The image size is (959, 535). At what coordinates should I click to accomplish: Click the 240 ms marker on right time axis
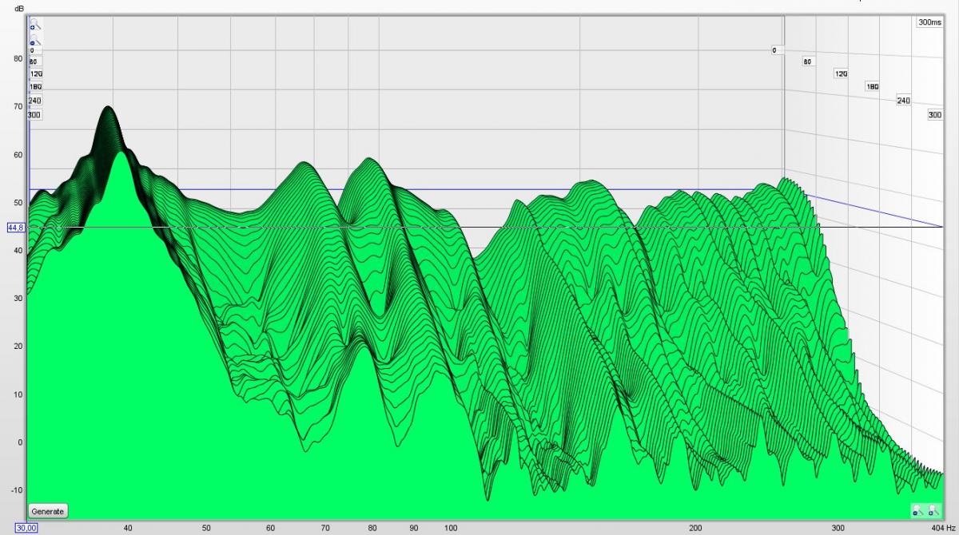tap(904, 101)
